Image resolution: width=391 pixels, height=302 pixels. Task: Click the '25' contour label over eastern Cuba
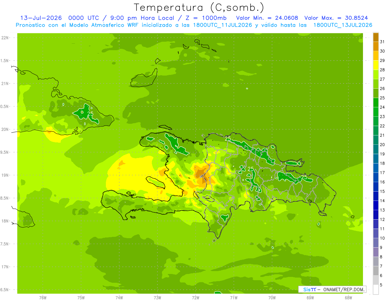[90, 113]
